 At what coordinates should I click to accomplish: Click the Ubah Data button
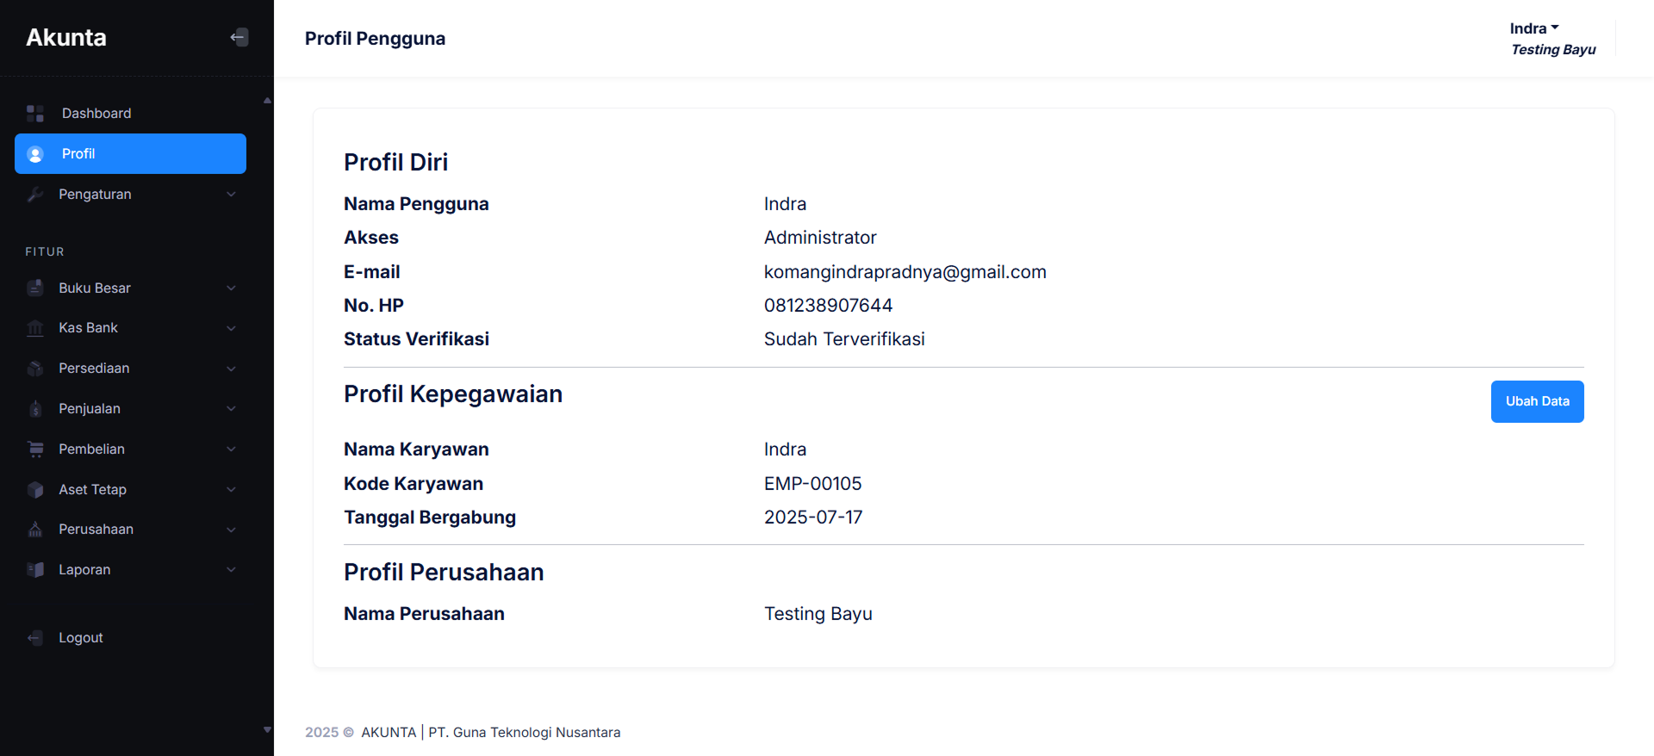[x=1537, y=401]
